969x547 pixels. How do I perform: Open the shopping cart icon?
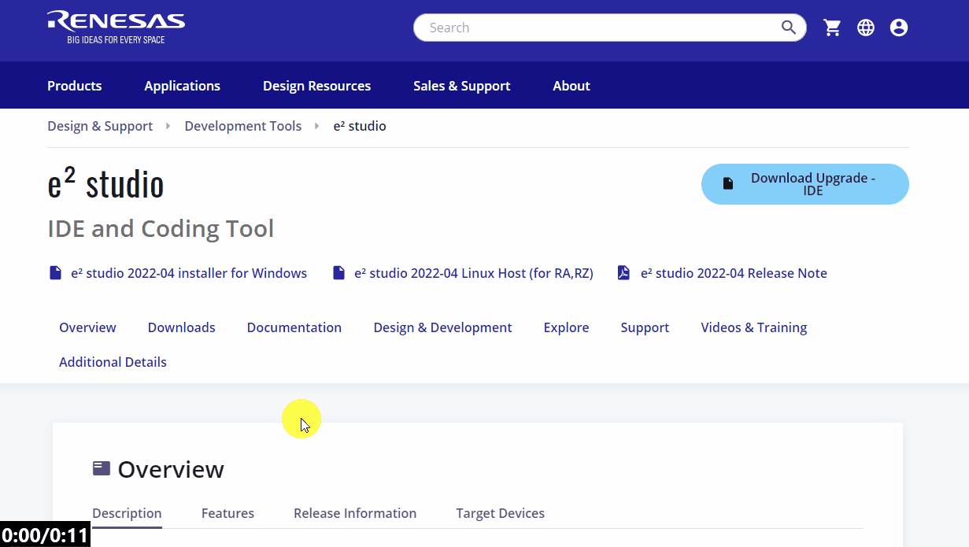coord(832,27)
